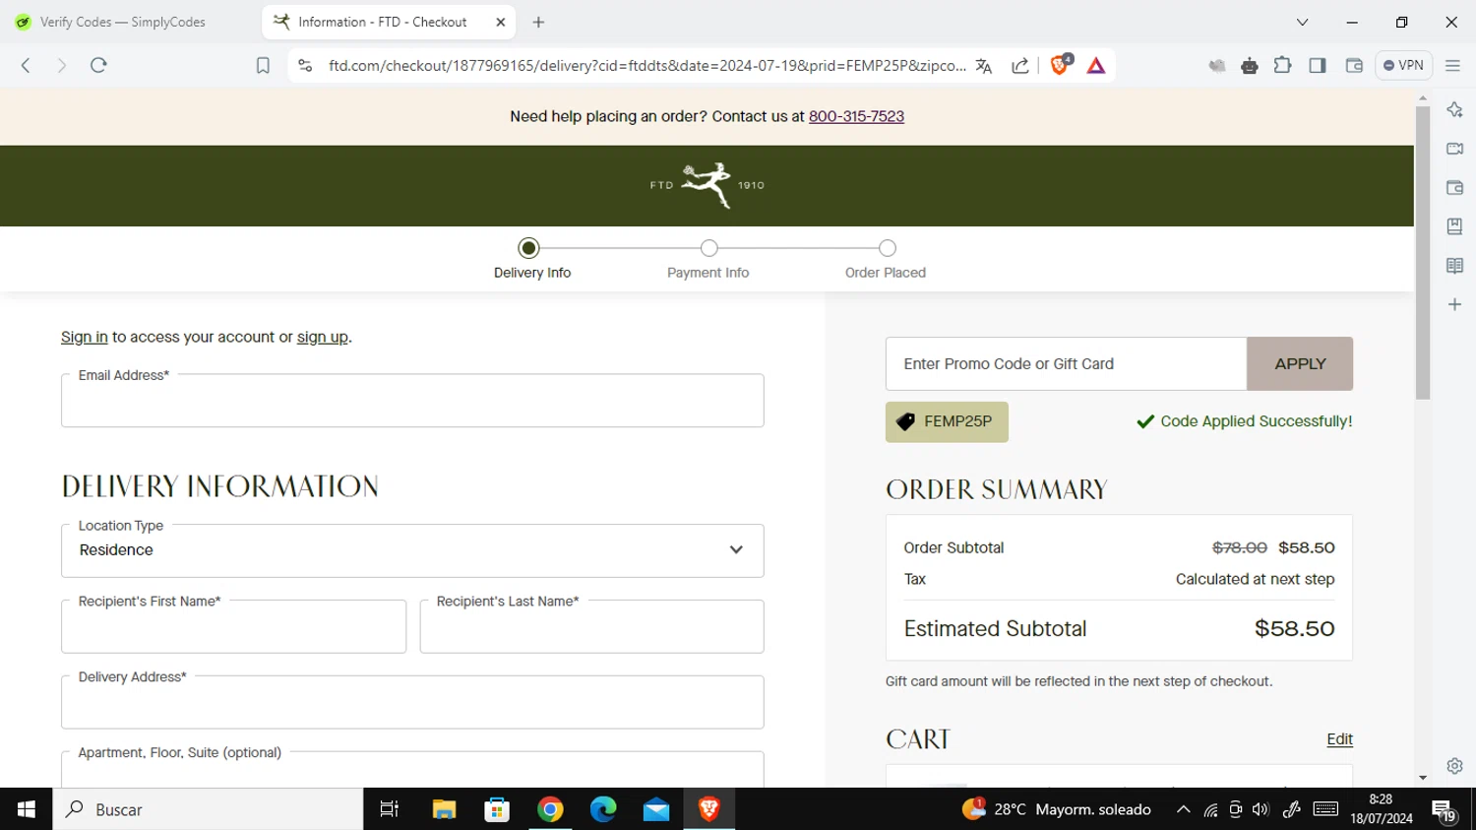The image size is (1476, 830).
Task: Select Information FTD Checkout tab
Action: coord(382,22)
